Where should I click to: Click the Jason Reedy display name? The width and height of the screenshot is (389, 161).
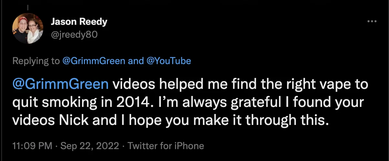79,22
